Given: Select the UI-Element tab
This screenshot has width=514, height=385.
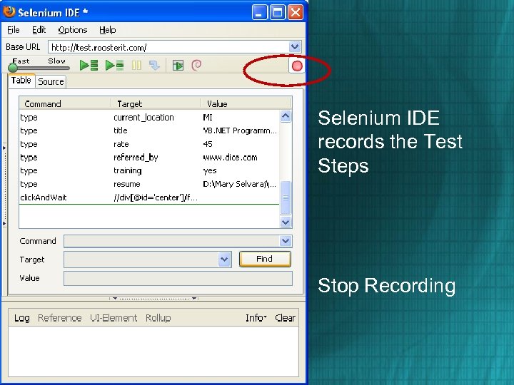Looking at the screenshot, I should [x=114, y=318].
